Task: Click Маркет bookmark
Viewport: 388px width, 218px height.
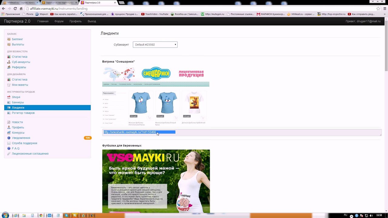Action: (x=42, y=14)
